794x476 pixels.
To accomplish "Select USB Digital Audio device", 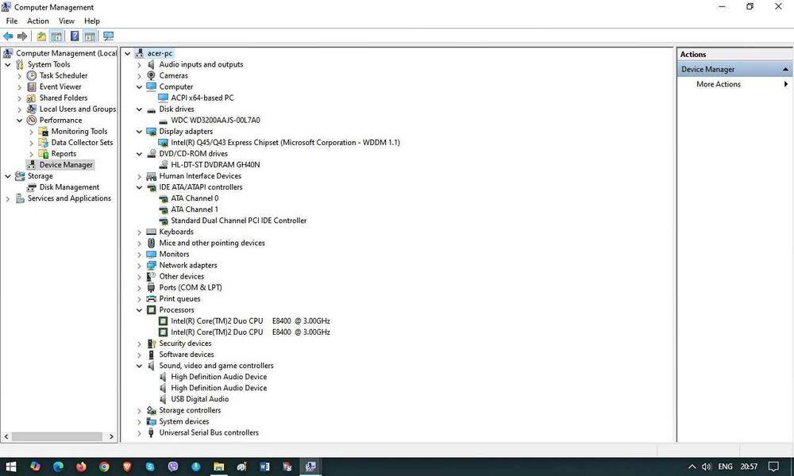I will (x=199, y=399).
